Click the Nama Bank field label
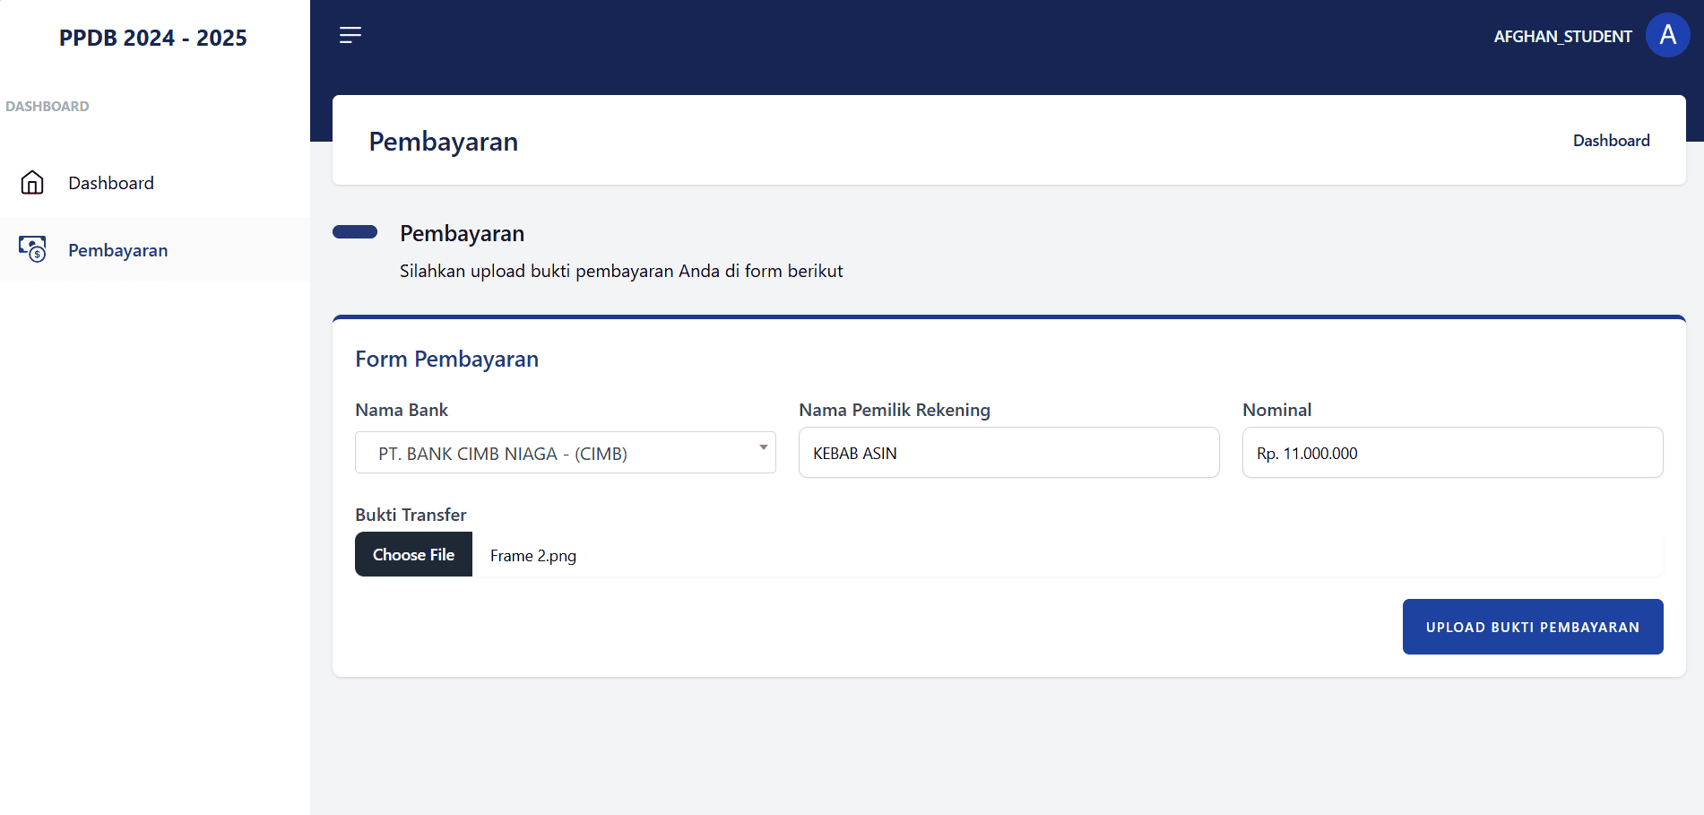Image resolution: width=1704 pixels, height=815 pixels. [x=402, y=410]
